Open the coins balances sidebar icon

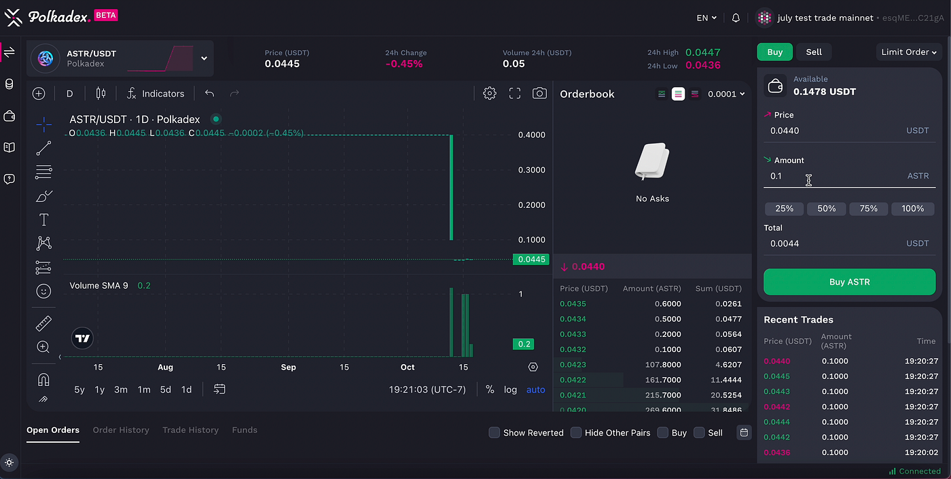click(9, 84)
